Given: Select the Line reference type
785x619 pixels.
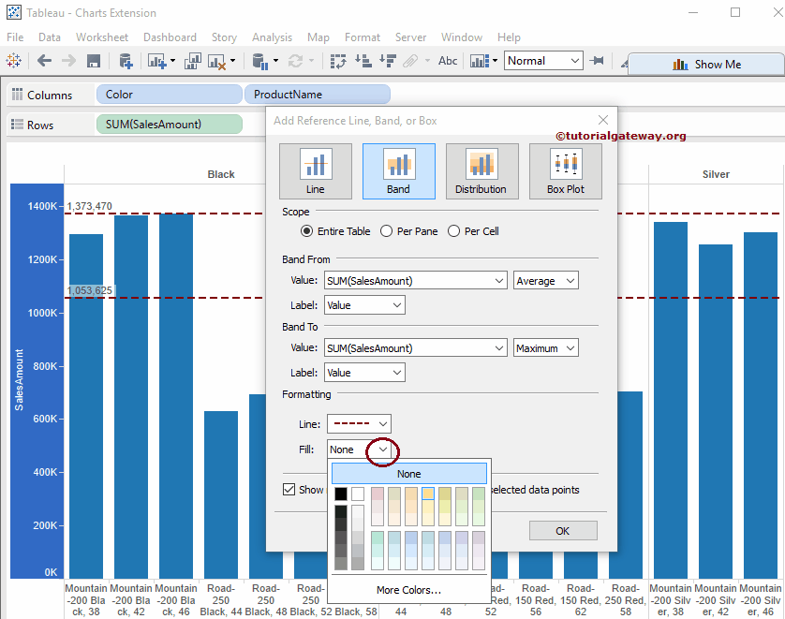Looking at the screenshot, I should tap(316, 171).
